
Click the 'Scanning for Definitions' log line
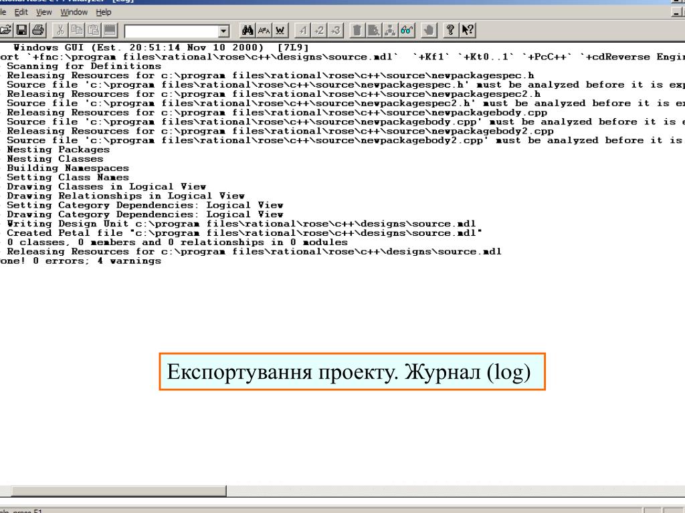click(84, 66)
